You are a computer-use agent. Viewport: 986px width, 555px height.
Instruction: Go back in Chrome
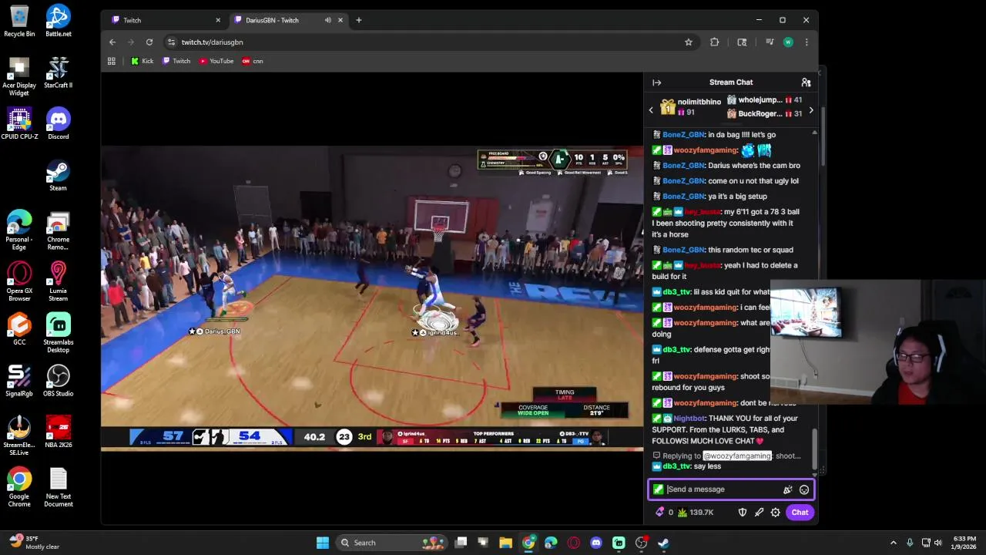coord(112,42)
